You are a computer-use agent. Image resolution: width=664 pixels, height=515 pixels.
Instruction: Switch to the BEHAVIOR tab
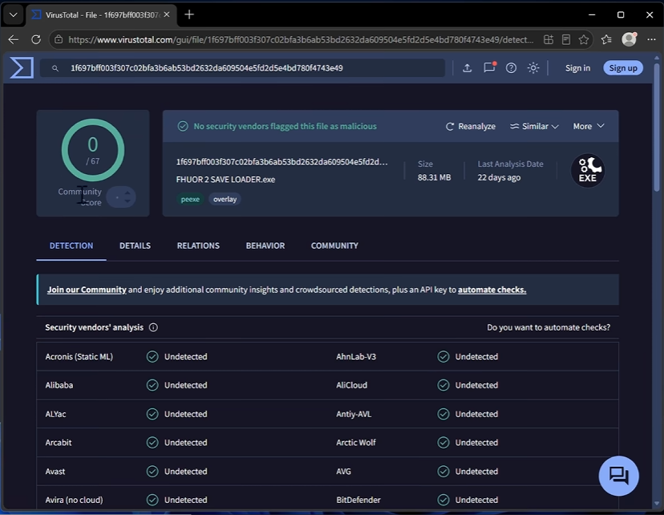265,245
